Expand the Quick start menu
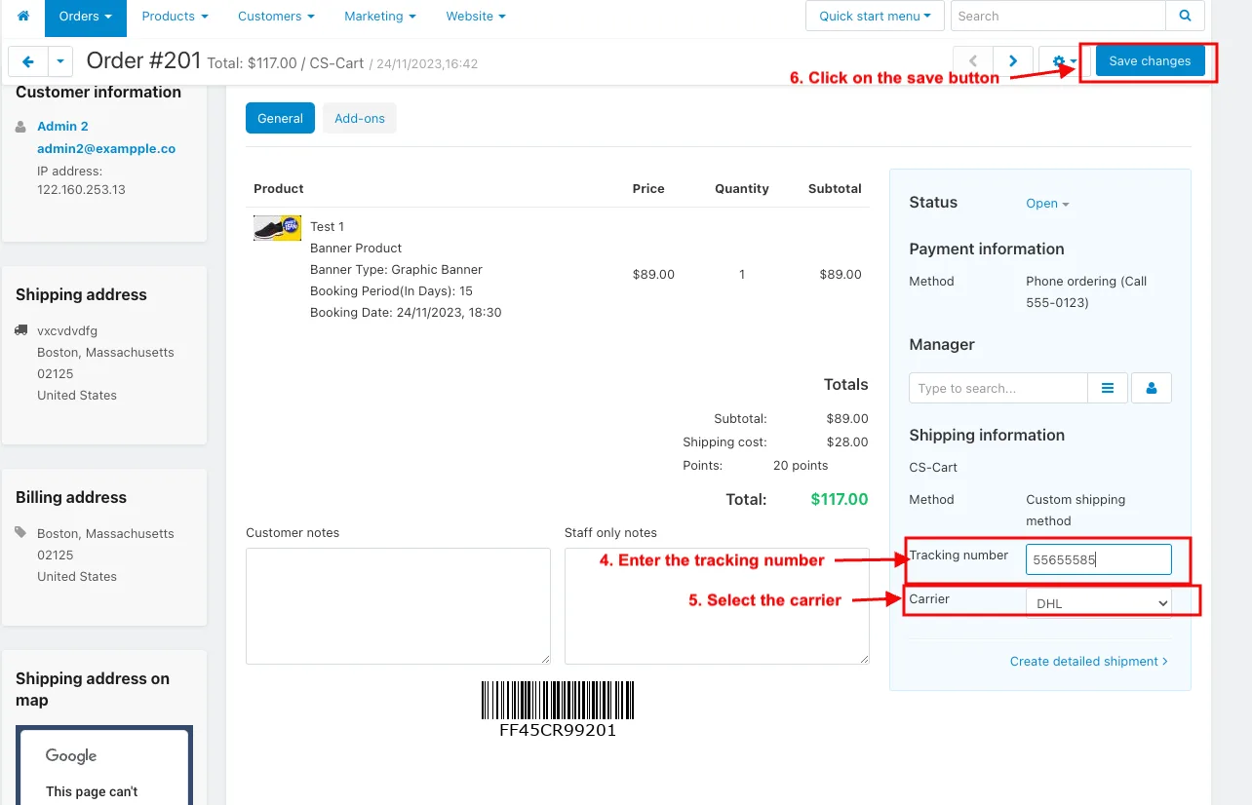This screenshot has height=805, width=1252. pos(875,16)
